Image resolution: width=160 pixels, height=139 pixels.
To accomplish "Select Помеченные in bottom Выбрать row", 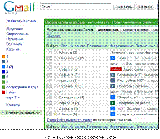I will coord(146,127).
